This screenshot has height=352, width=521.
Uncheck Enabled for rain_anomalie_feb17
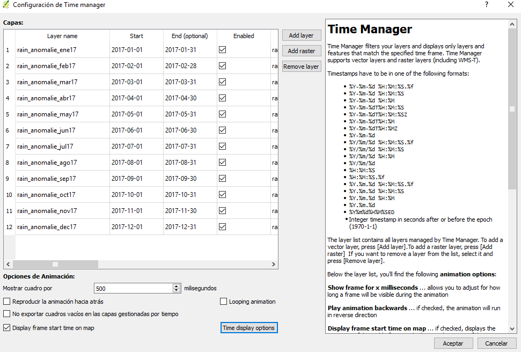pyautogui.click(x=223, y=66)
